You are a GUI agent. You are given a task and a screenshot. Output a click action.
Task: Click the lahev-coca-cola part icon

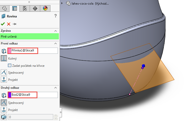tap(68, 3)
